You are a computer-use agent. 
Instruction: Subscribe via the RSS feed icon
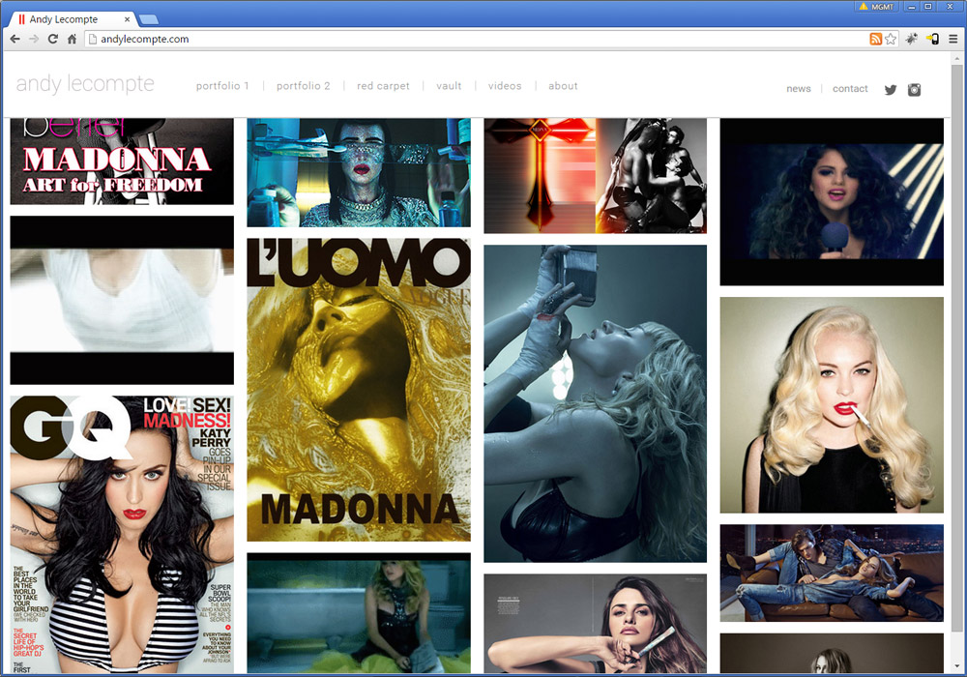875,39
